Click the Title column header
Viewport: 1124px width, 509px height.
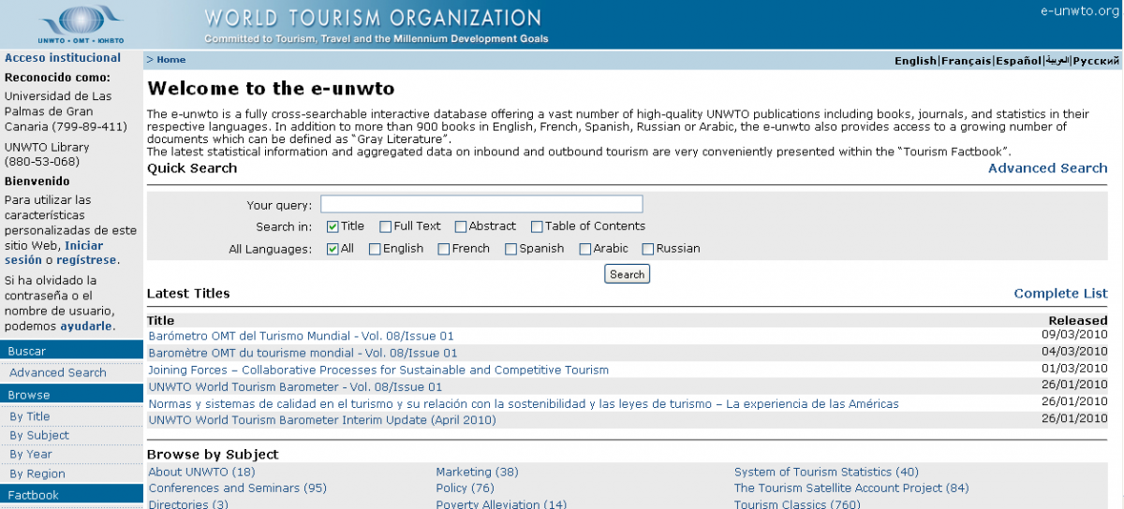pos(161,320)
